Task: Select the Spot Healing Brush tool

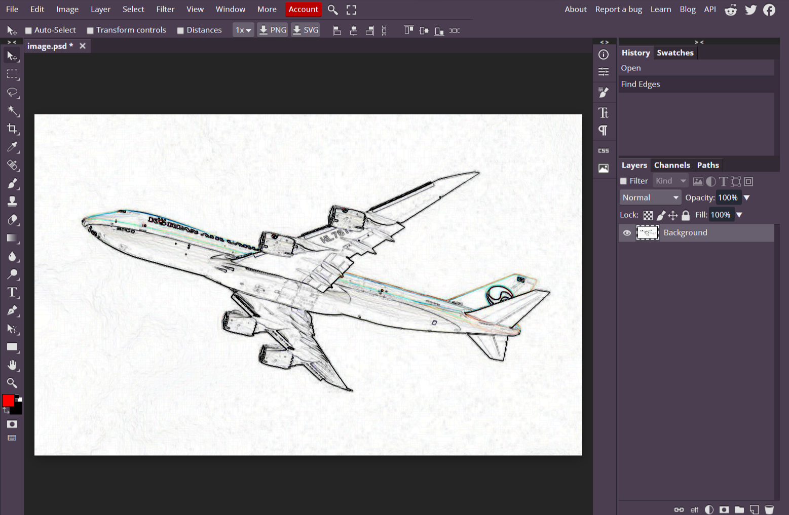Action: pos(12,165)
